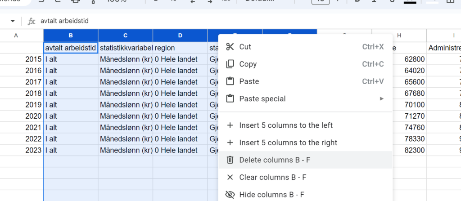
Task: Click 'I alt' in the 2023 row
Action: coord(71,151)
